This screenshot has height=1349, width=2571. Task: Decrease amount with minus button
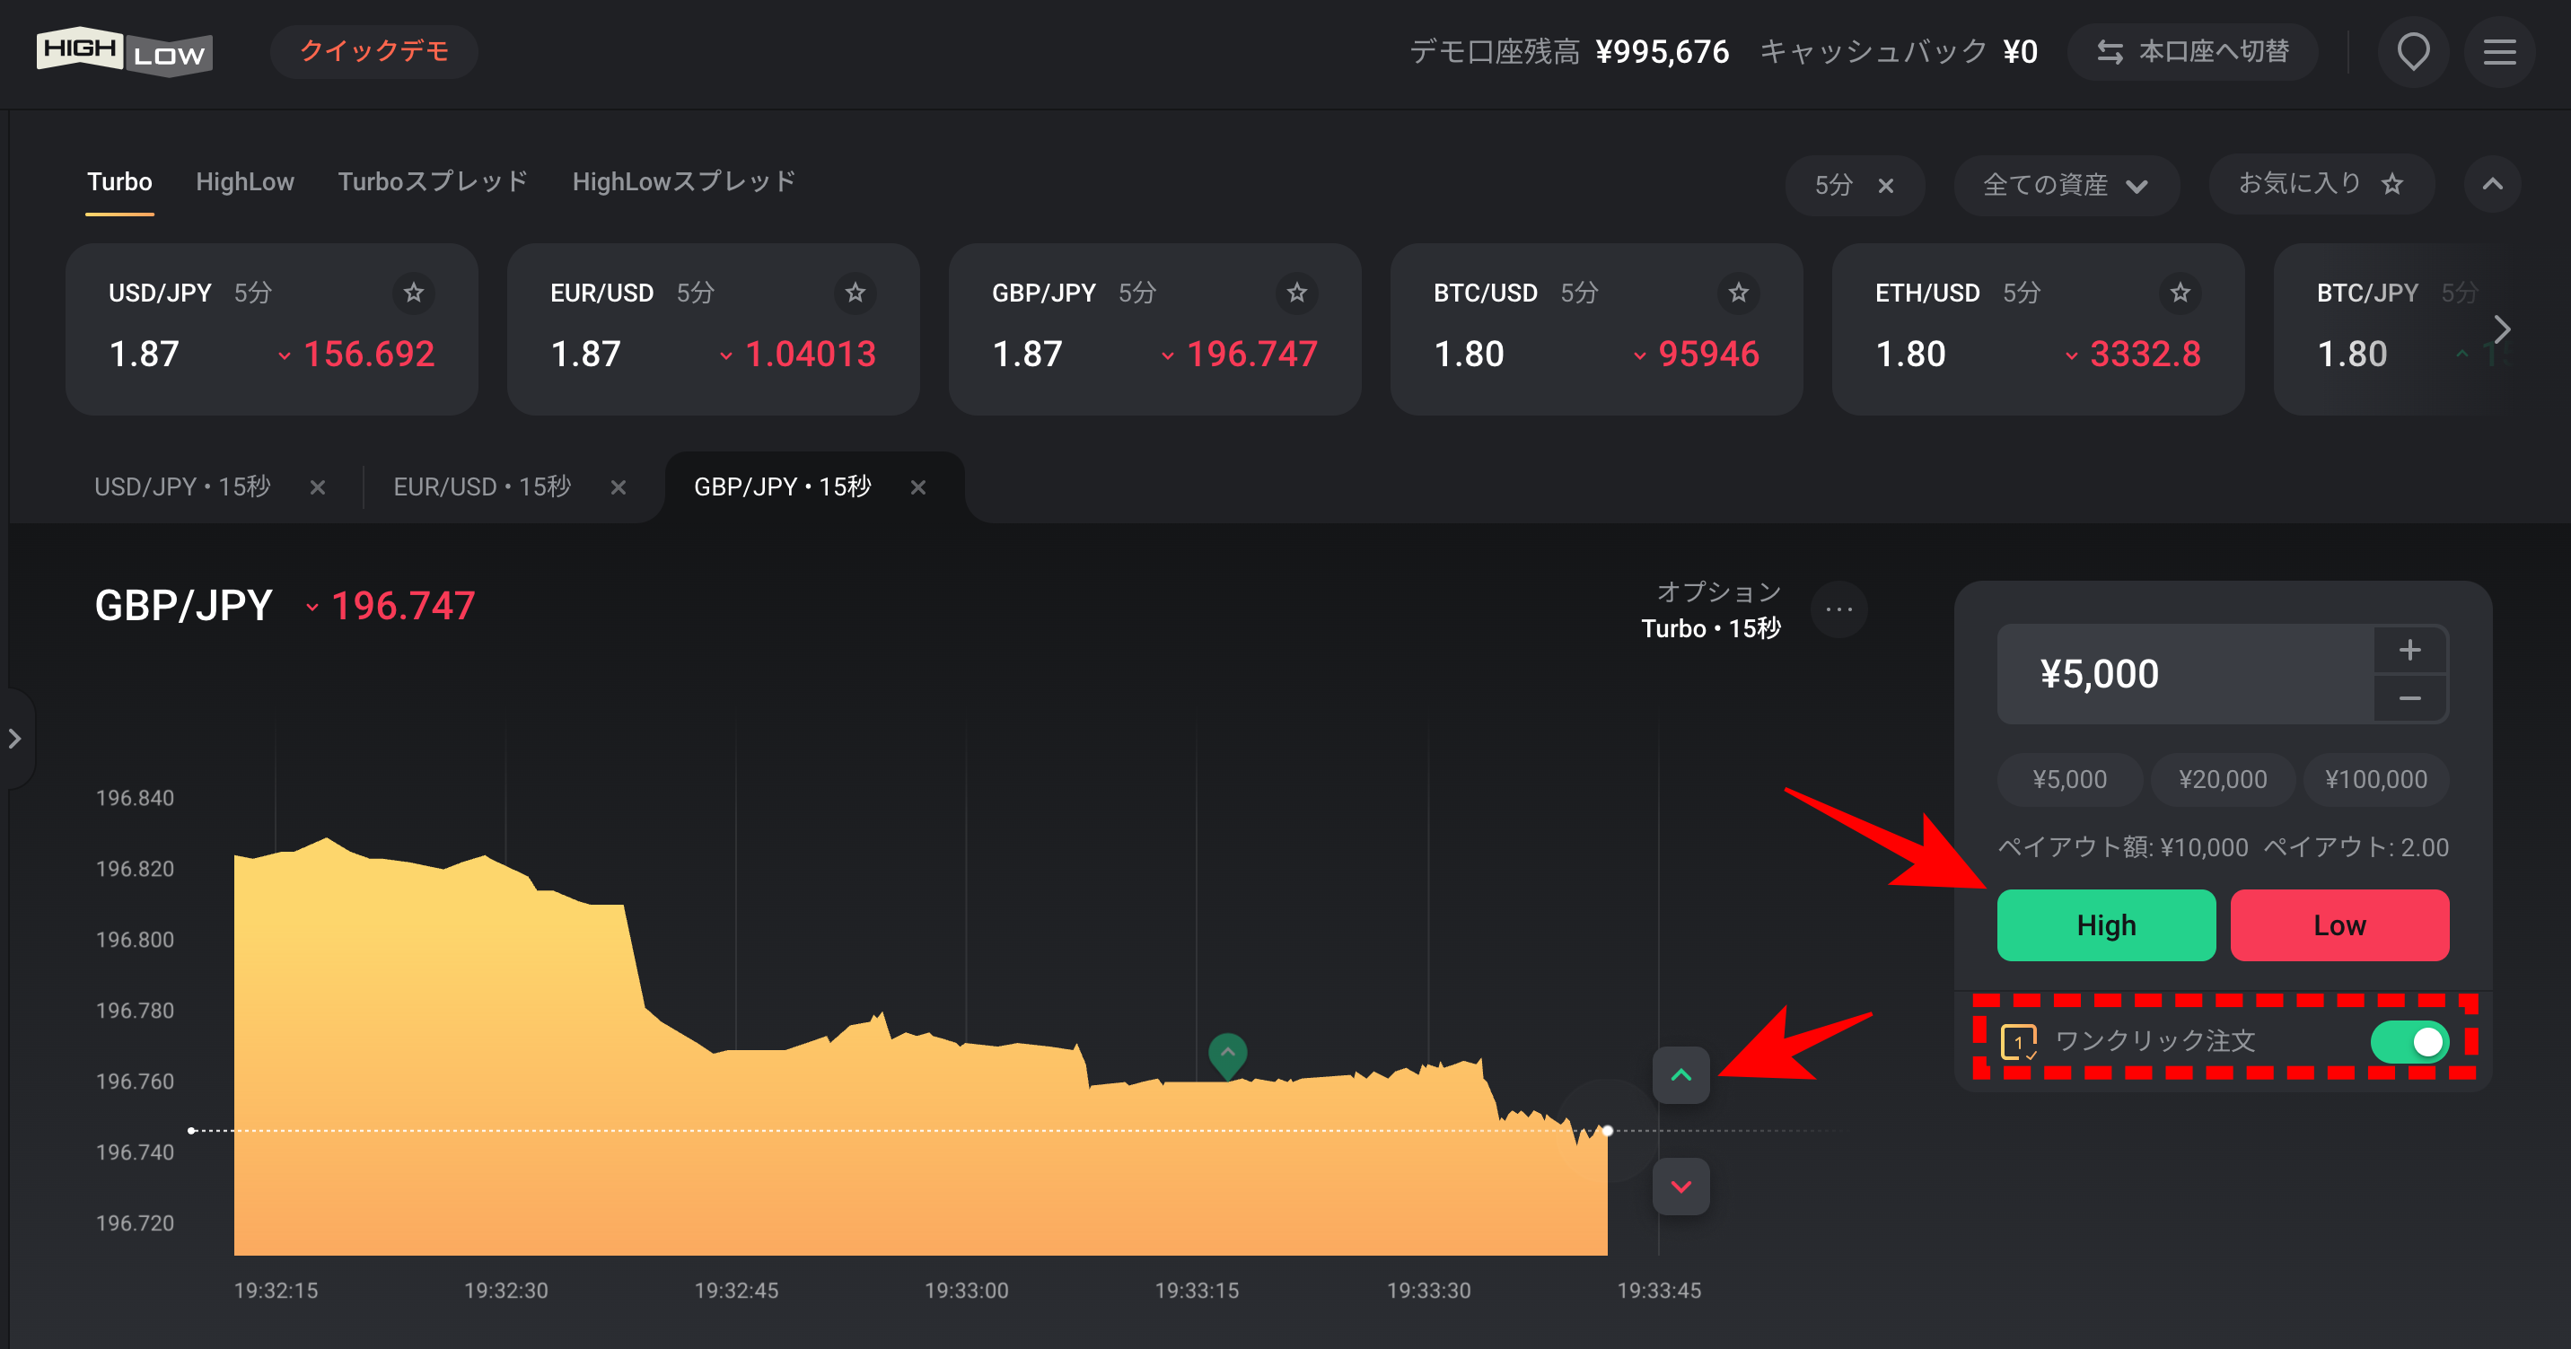(x=2409, y=698)
